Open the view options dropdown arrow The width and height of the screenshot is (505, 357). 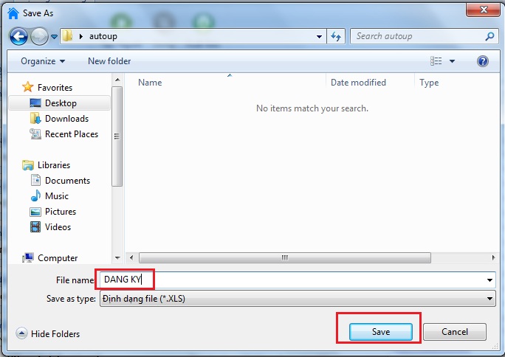(453, 61)
